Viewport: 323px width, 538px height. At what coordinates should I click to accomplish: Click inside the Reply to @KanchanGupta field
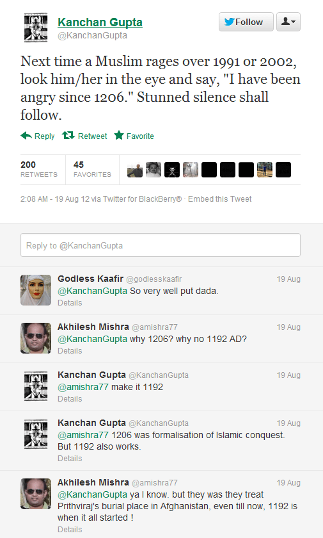[x=161, y=245]
